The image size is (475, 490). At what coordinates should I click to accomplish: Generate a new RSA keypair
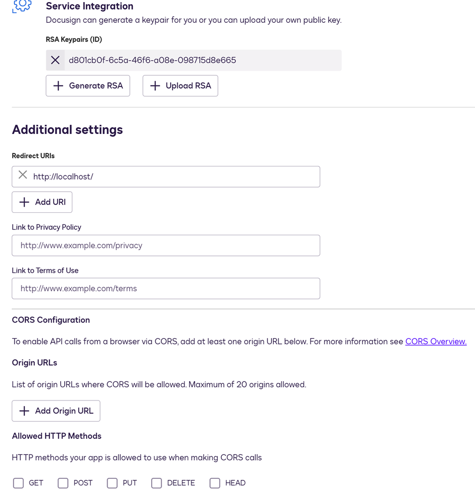[x=88, y=85]
